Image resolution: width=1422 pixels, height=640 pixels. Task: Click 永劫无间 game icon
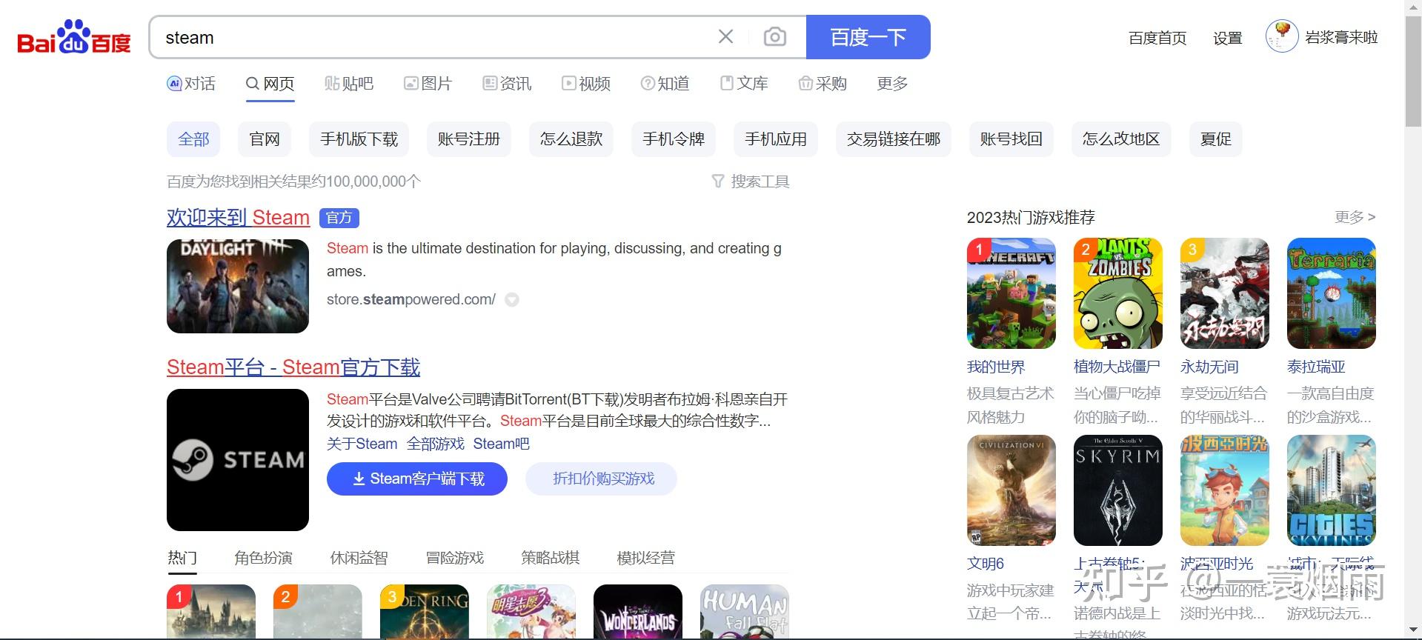click(1225, 293)
